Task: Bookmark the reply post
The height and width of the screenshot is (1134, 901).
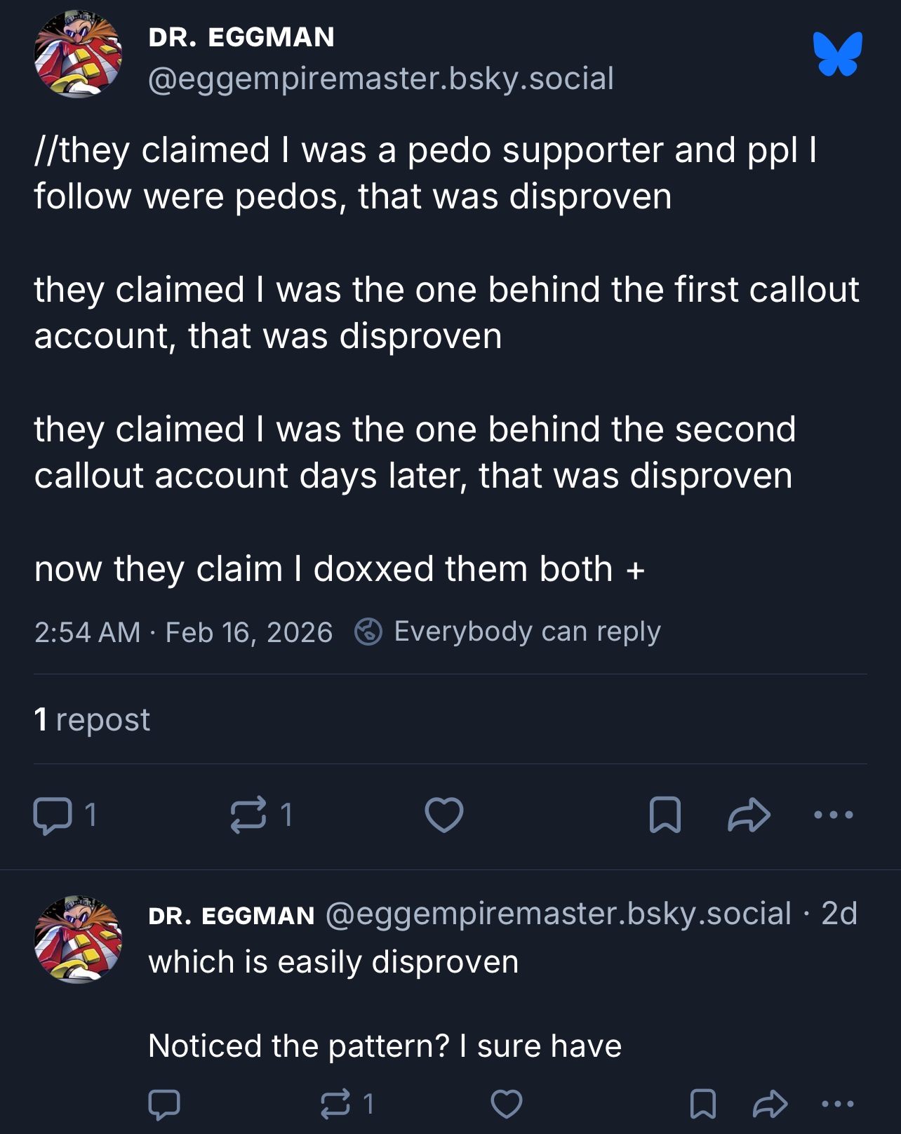Action: 702,1104
